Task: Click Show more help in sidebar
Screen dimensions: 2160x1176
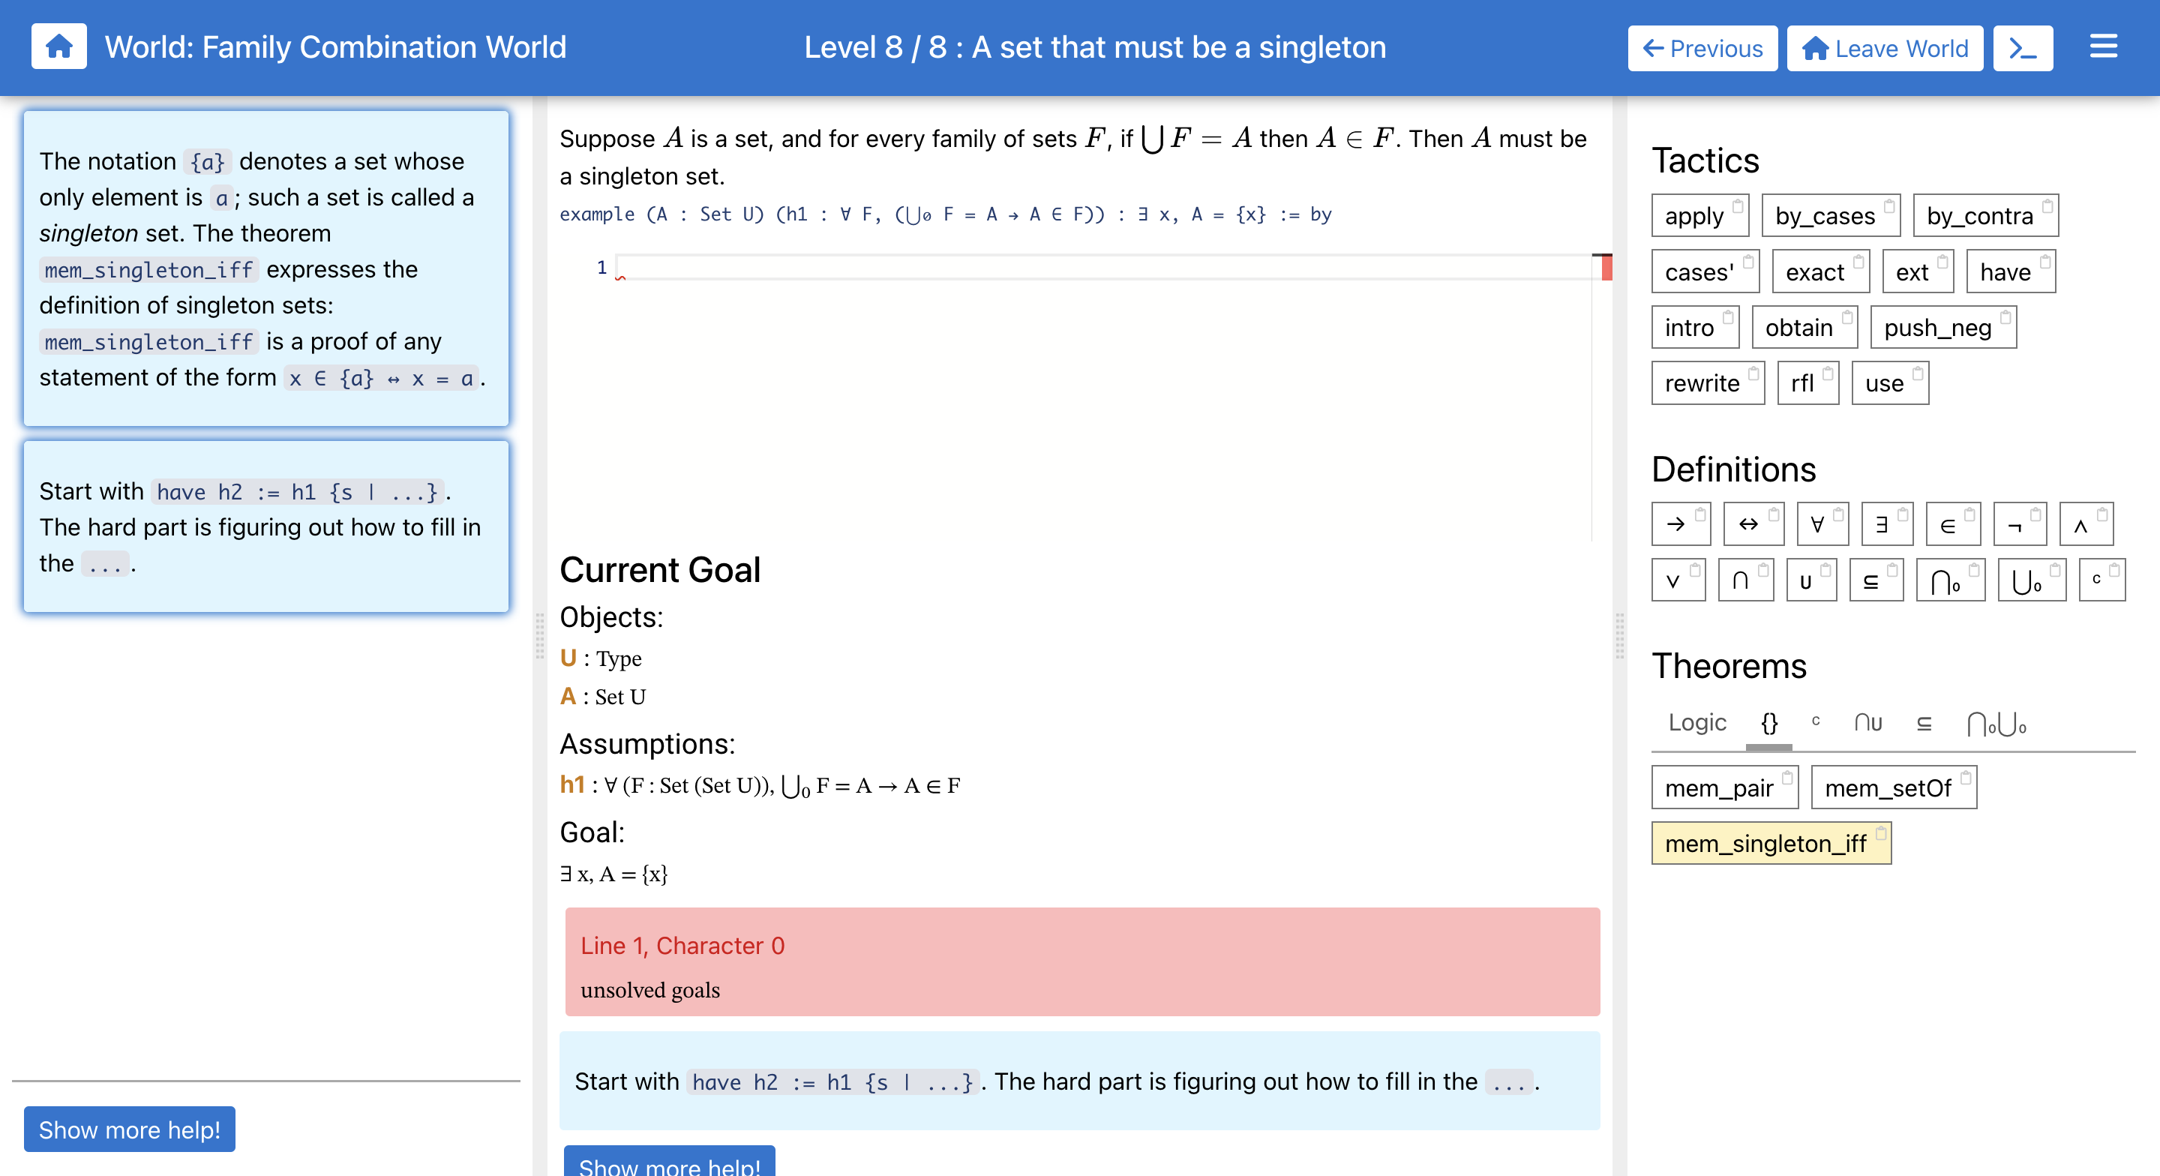Action: tap(129, 1129)
